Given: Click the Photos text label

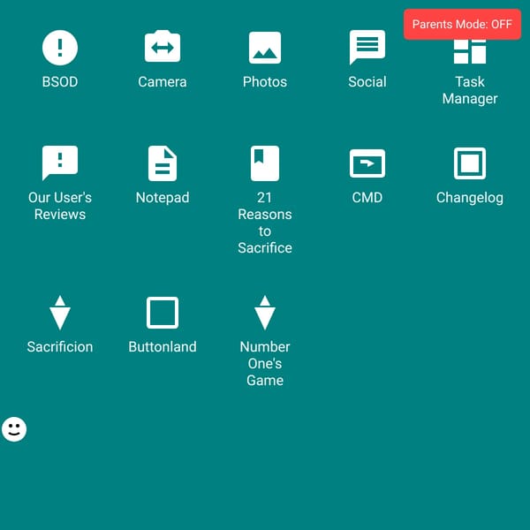Looking at the screenshot, I should (265, 82).
